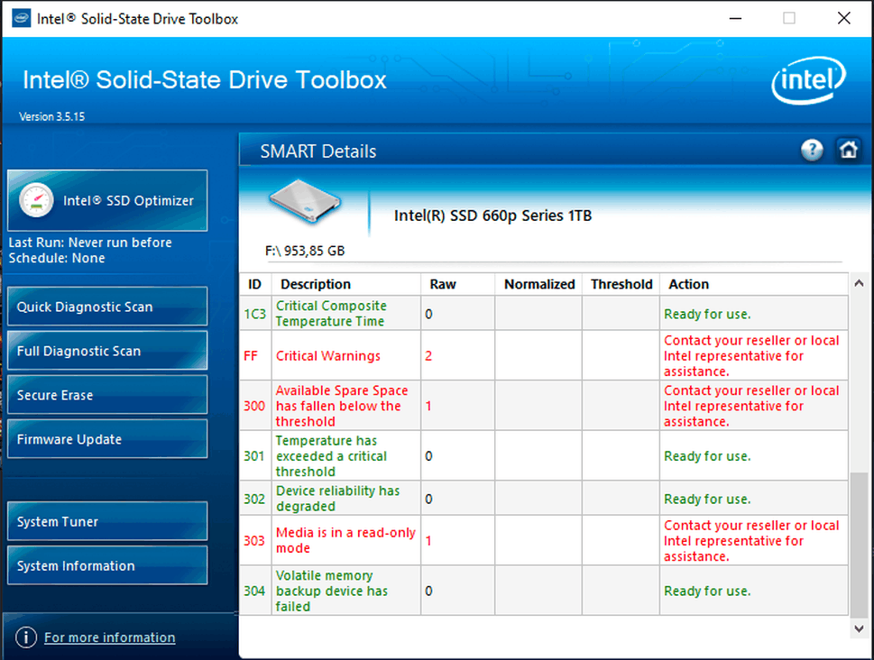Click the Action column header
874x660 pixels.
(754, 284)
